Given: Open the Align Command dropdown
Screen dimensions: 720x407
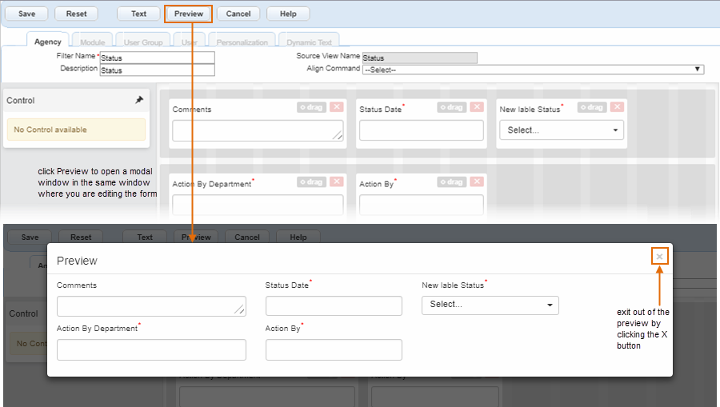Looking at the screenshot, I should pos(532,70).
